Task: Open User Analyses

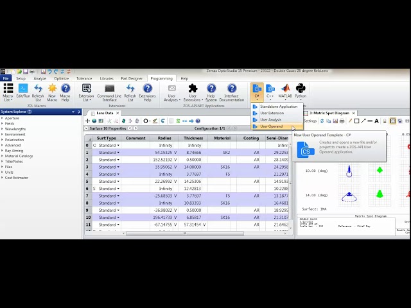Action: [x=172, y=92]
